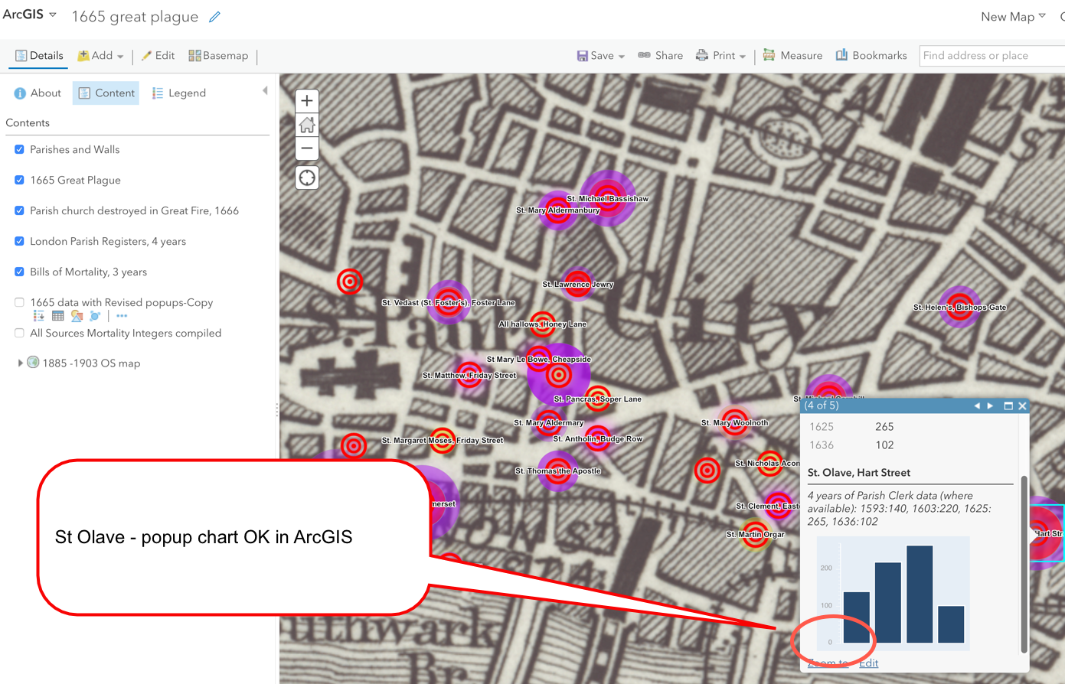The height and width of the screenshot is (684, 1065).
Task: Open the Content tab
Action: pos(106,93)
